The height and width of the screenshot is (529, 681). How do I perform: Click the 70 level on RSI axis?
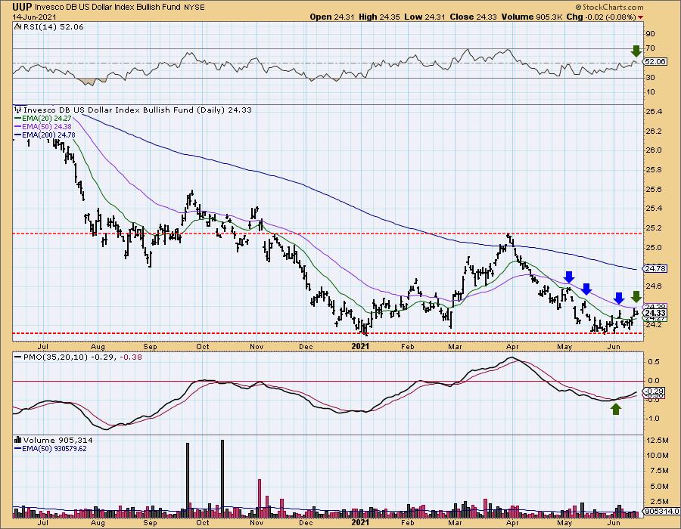[x=651, y=48]
